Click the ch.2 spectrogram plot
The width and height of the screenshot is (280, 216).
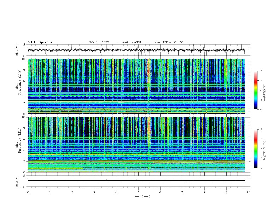[136, 145]
